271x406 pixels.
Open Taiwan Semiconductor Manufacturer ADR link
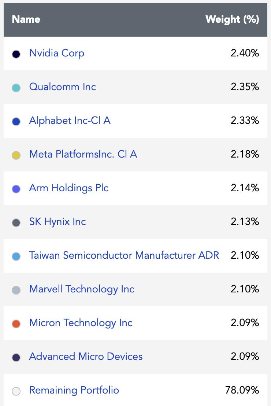pyautogui.click(x=124, y=255)
